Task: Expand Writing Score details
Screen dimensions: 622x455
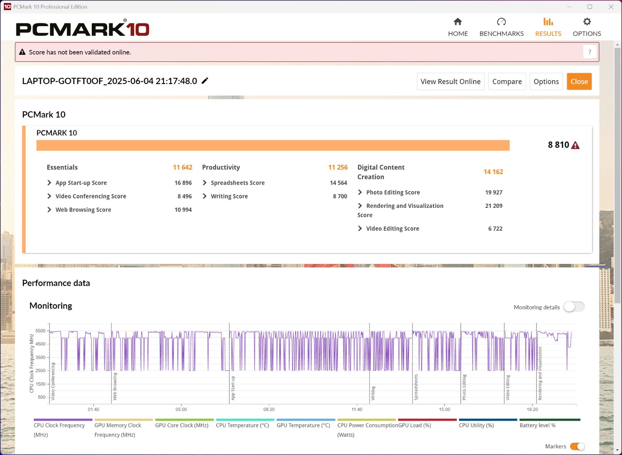Action: coord(205,196)
